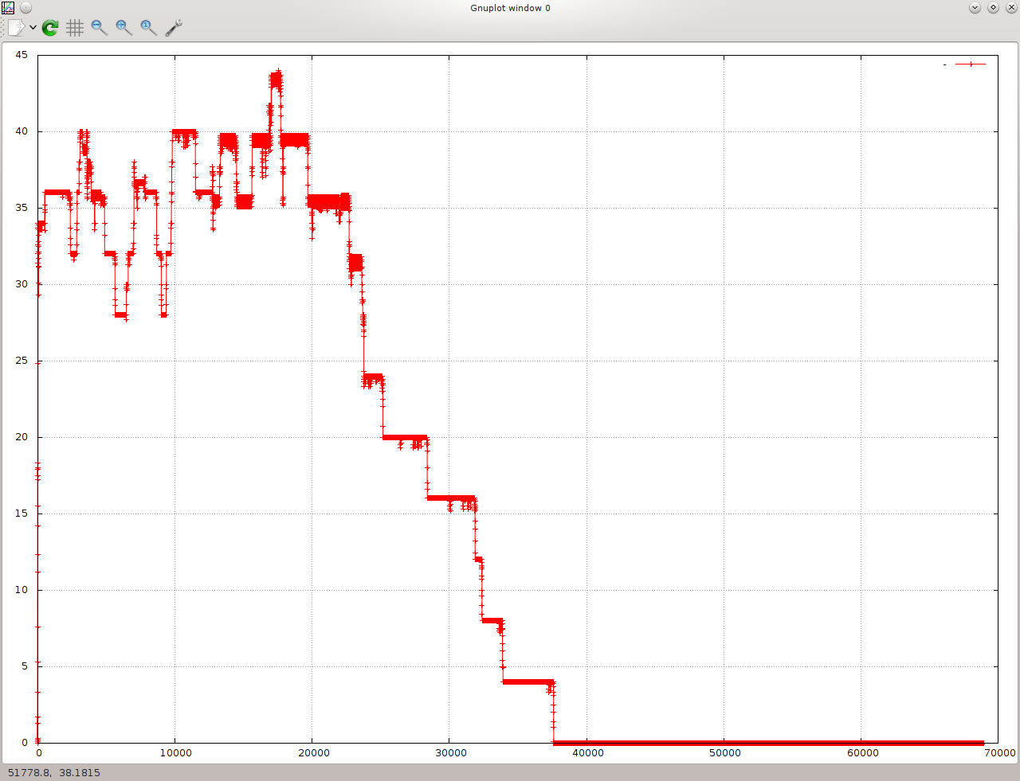This screenshot has height=781, width=1020.
Task: Autoscale plot with the numbered magnifier
Action: [148, 28]
